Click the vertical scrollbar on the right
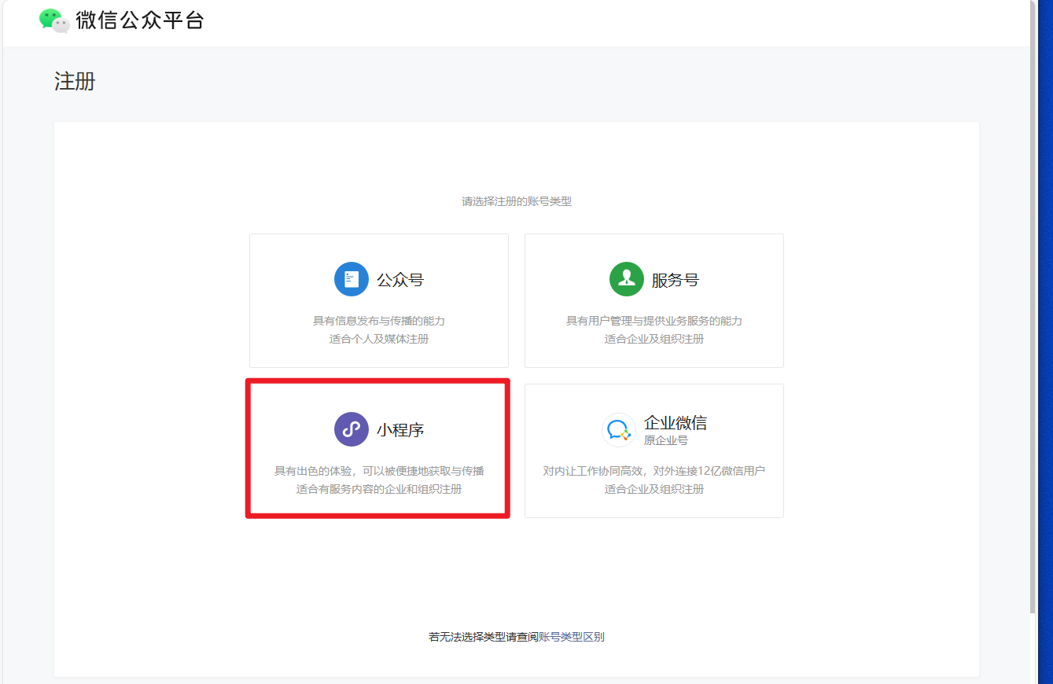This screenshot has height=684, width=1053. (1033, 314)
